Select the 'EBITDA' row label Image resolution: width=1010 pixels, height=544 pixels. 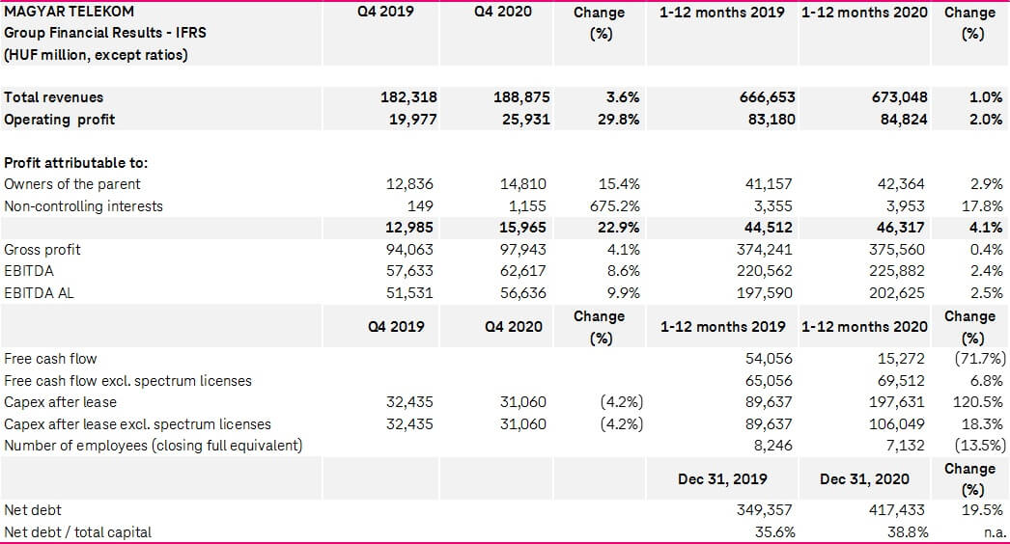click(x=28, y=271)
